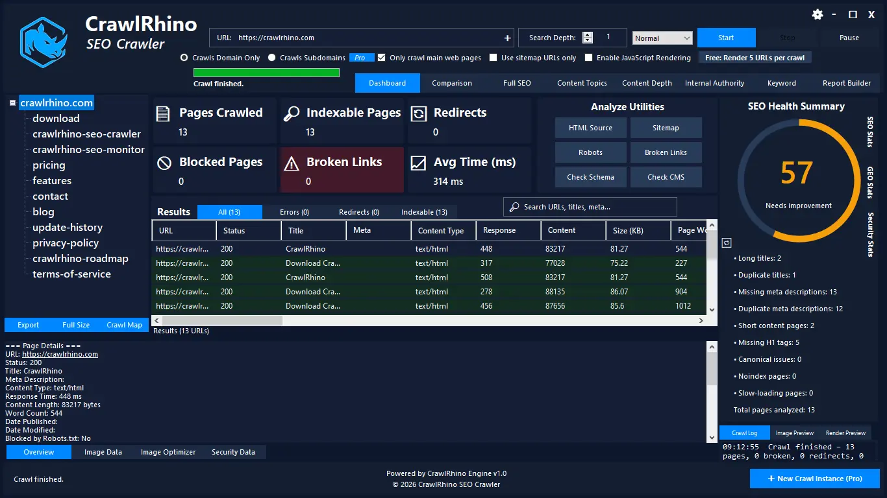
Task: Pause the crawl
Action: coord(849,38)
